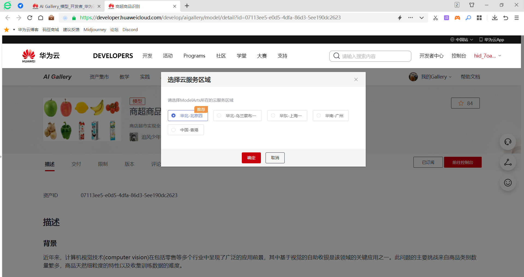The image size is (524, 277).
Task: Open the headset customer service icon
Action: pos(508,142)
